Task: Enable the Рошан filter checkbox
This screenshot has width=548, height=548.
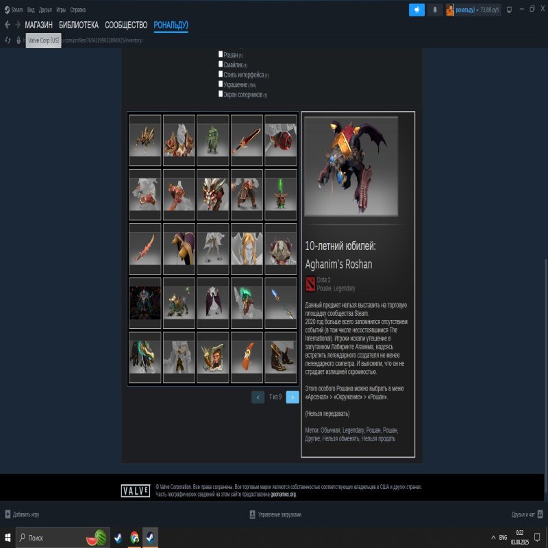Action: pyautogui.click(x=221, y=55)
